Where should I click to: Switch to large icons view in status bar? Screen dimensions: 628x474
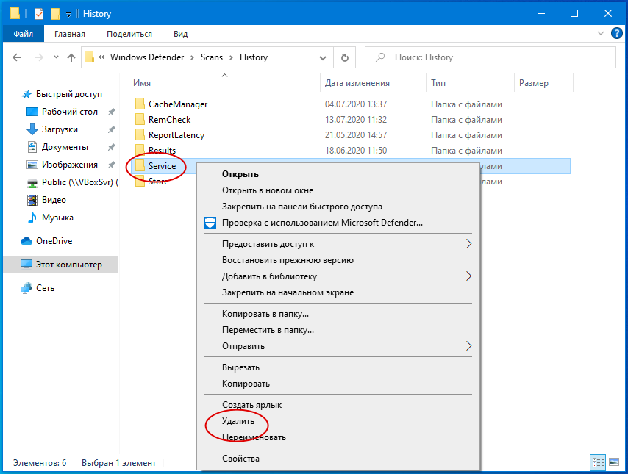pos(613,462)
